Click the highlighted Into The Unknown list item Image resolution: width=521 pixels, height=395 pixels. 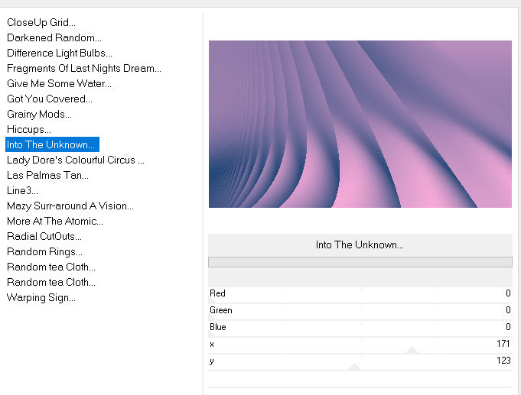pos(52,145)
